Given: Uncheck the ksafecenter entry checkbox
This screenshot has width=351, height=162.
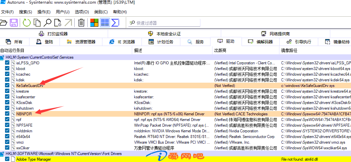Looking at the screenshot, I should (7, 97).
